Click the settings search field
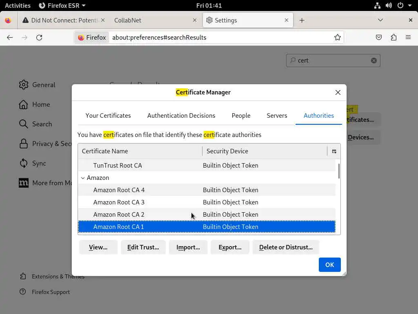Image resolution: width=418 pixels, height=314 pixels. point(333,61)
